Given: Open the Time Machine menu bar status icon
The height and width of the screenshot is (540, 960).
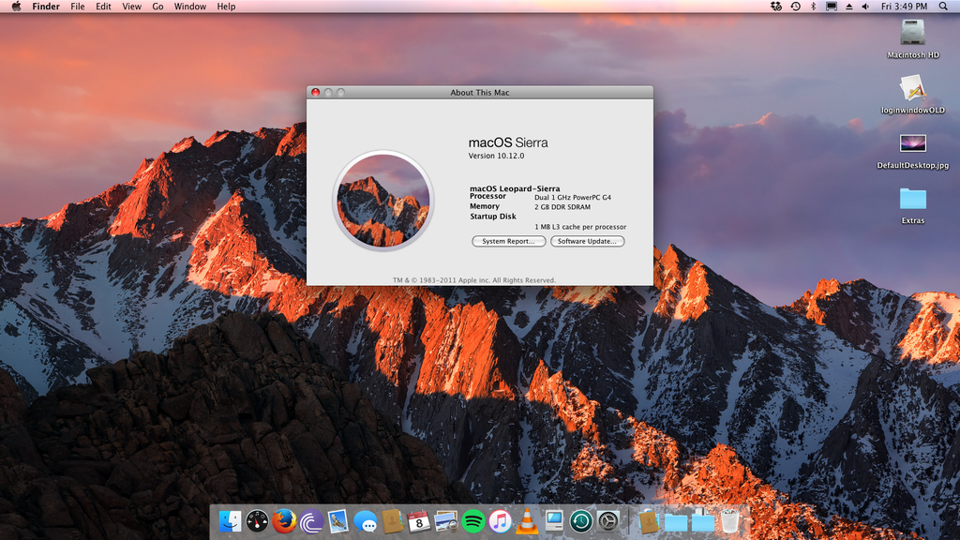Looking at the screenshot, I should click(x=795, y=7).
